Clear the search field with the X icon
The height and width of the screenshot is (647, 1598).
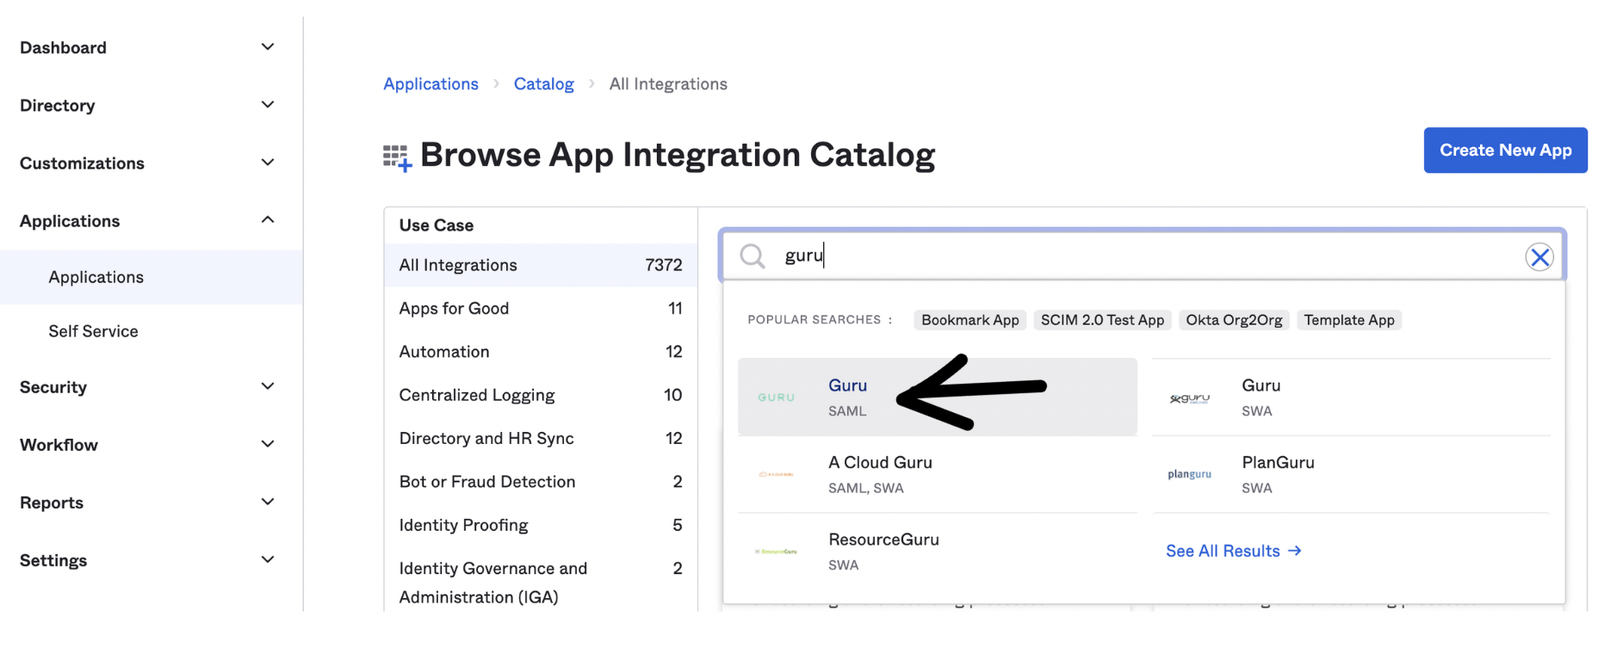click(1539, 256)
